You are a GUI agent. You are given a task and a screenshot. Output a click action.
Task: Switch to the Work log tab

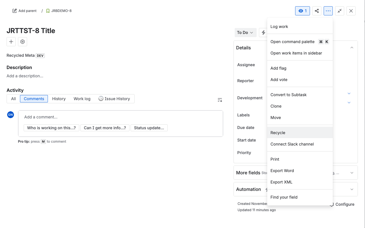coord(82,99)
